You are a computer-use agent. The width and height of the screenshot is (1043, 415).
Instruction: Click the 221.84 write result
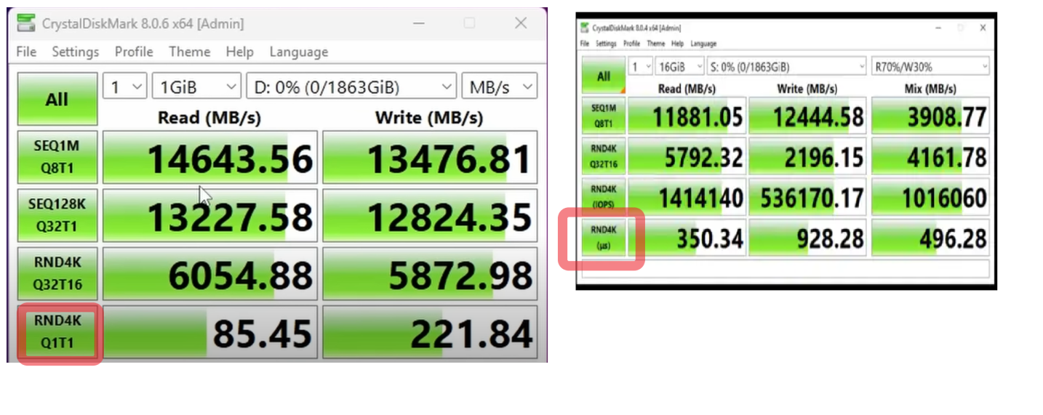pos(430,332)
